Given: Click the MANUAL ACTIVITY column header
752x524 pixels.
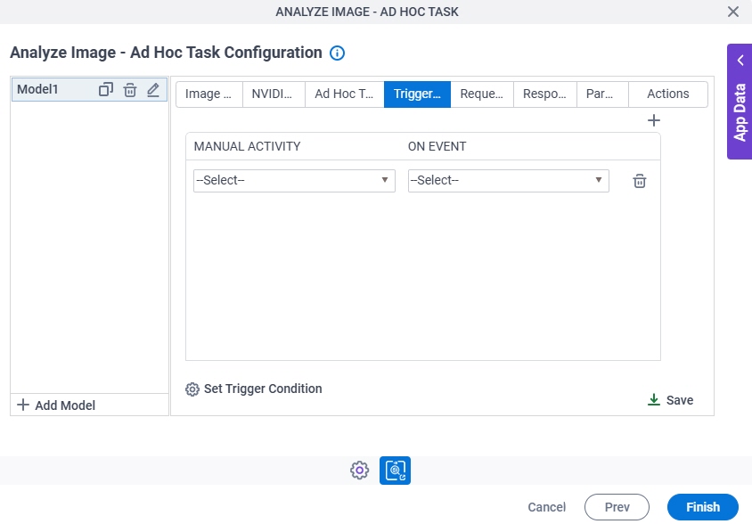Looking at the screenshot, I should coord(247,146).
